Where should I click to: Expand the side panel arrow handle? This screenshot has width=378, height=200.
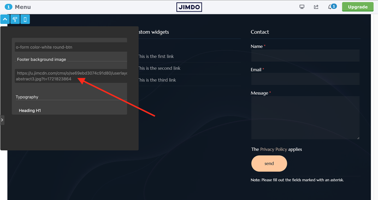coord(2,120)
